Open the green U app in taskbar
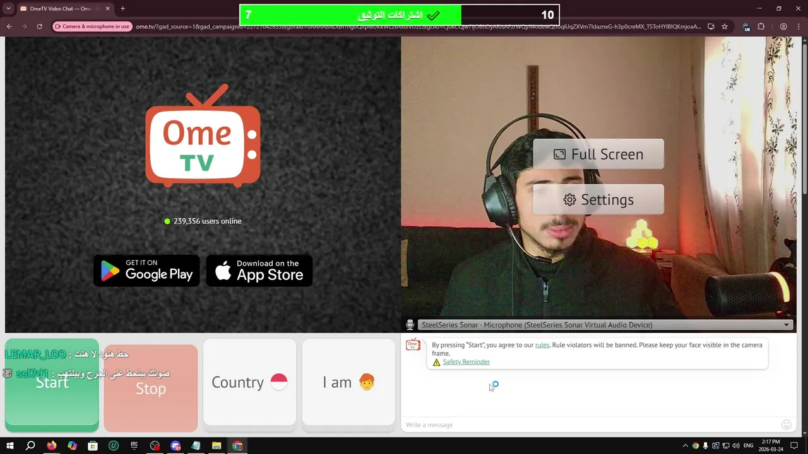This screenshot has height=454, width=808. click(x=114, y=446)
